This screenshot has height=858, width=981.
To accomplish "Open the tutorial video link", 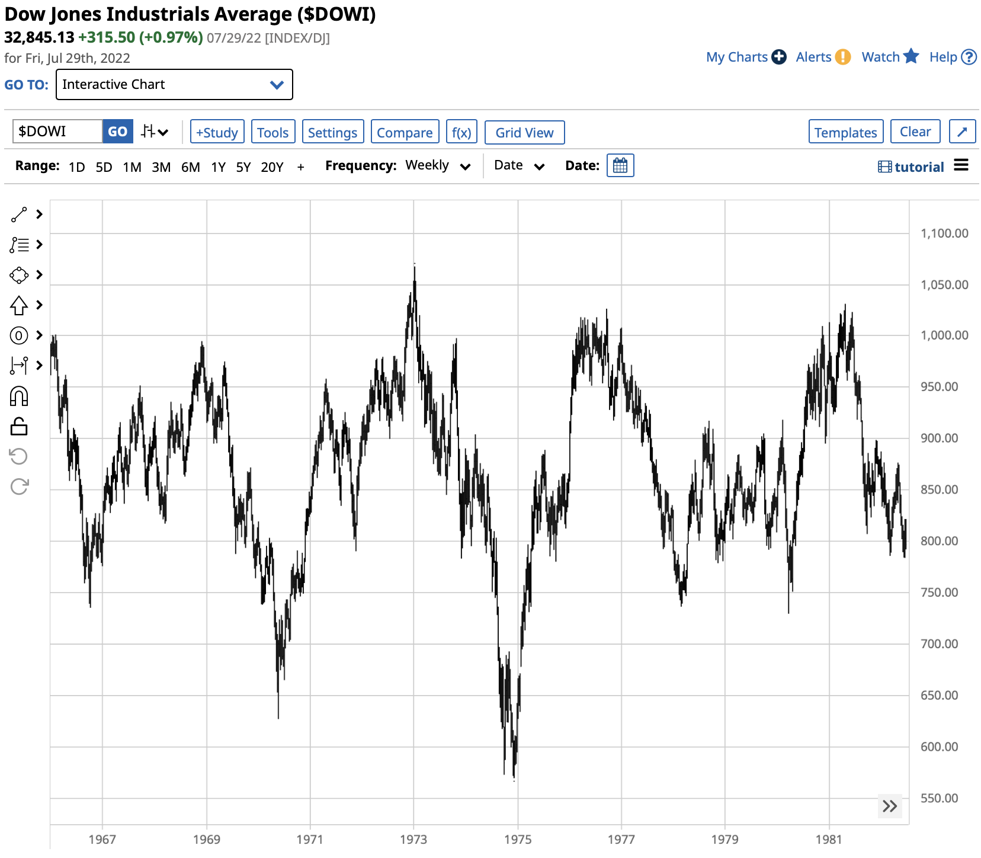I will tap(911, 167).
